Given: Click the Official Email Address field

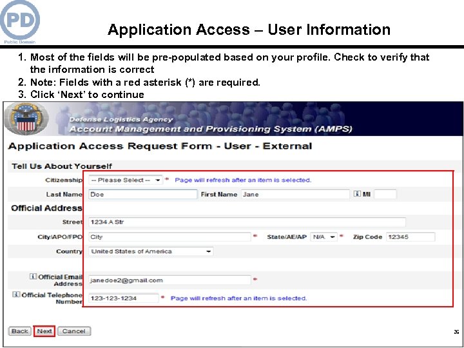Looking at the screenshot, I should 169,280.
